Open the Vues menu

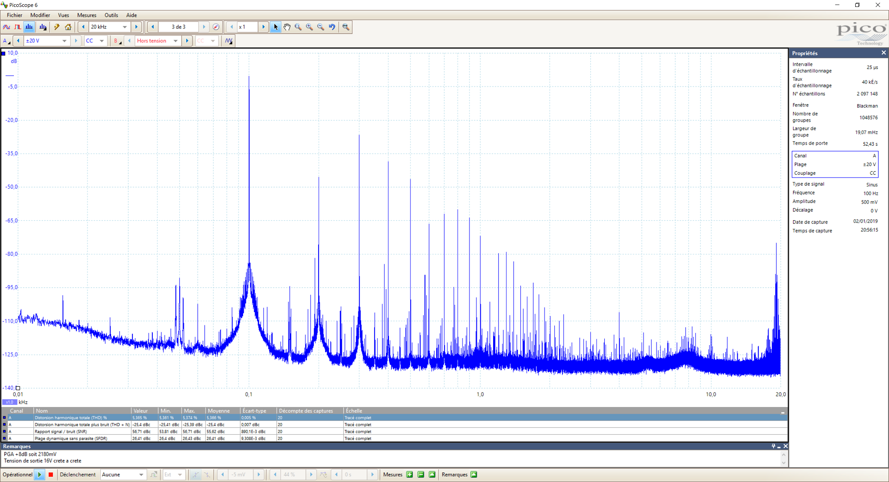(63, 15)
